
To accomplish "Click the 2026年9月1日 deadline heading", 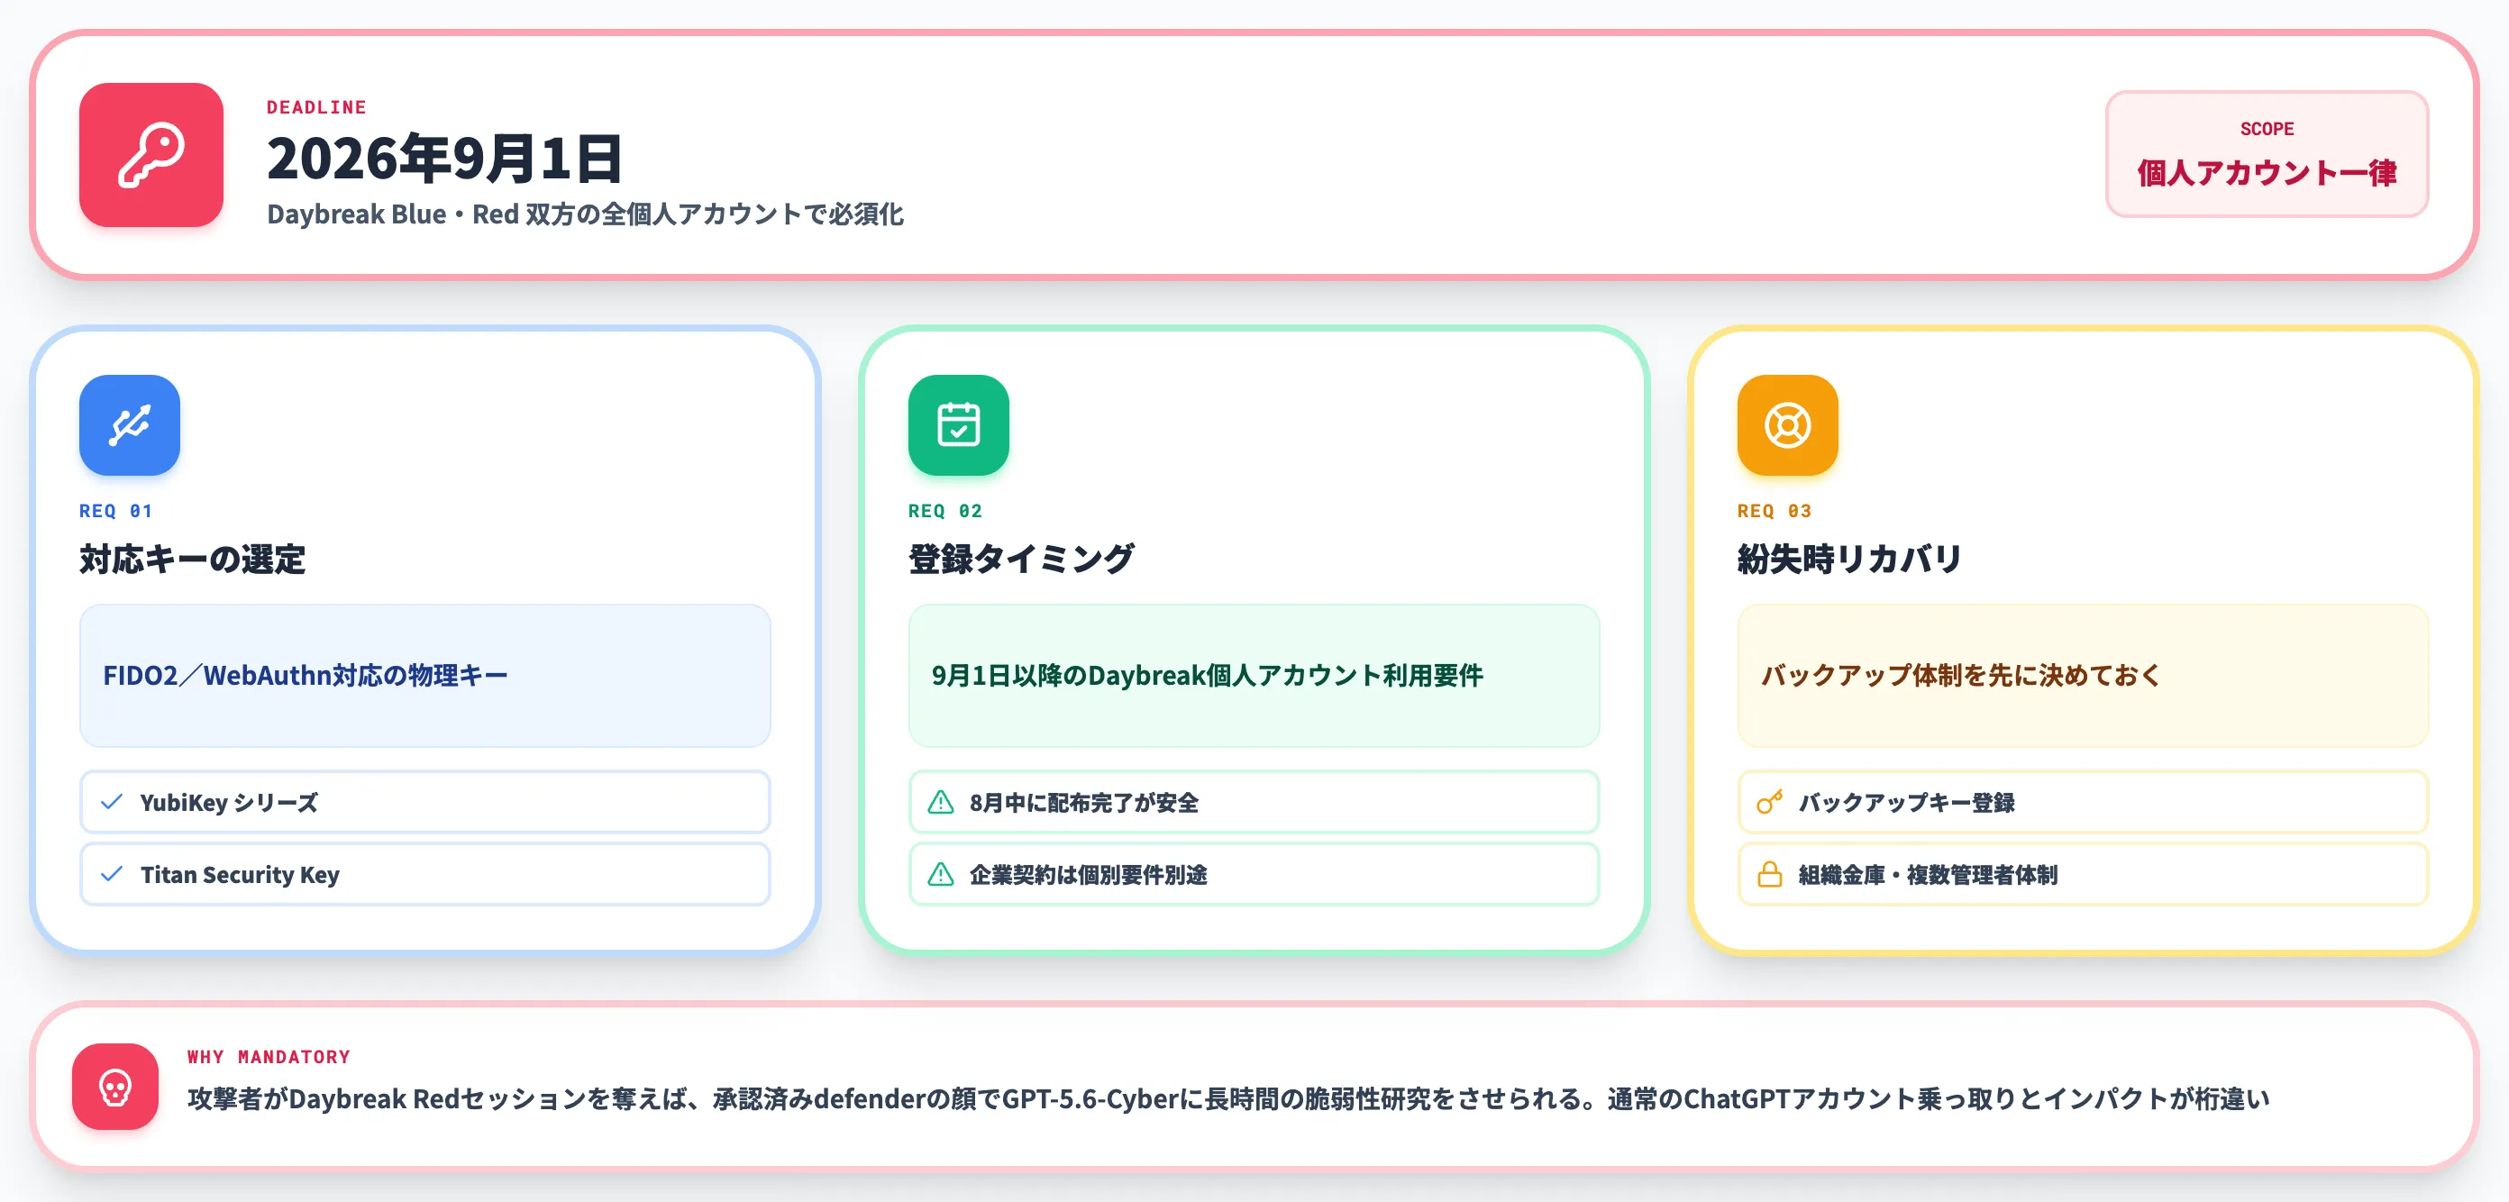I will pos(444,159).
